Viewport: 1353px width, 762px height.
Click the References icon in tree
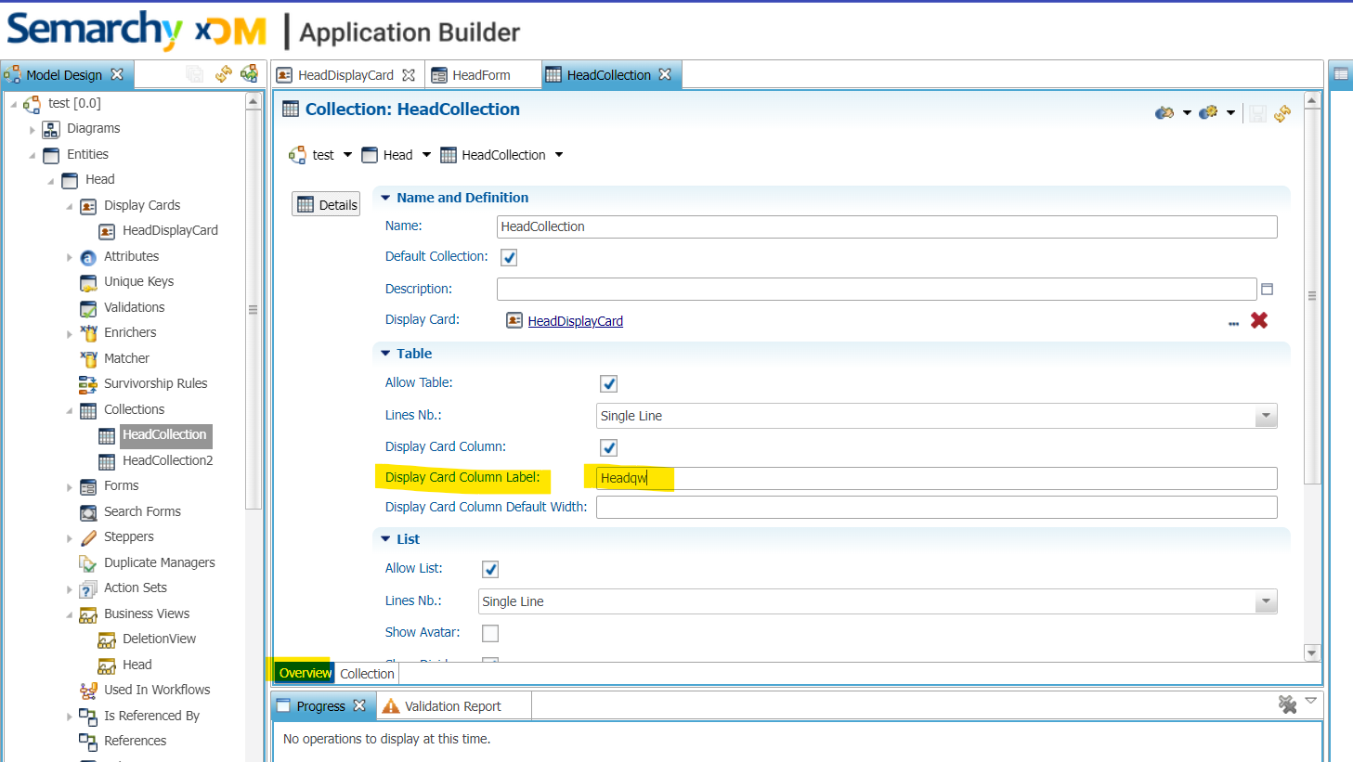click(88, 742)
